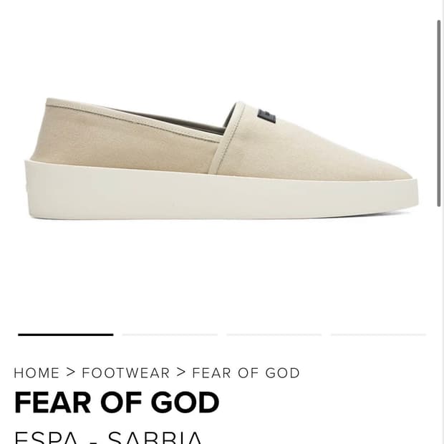444x444 pixels.
Task: Click the bold FEAR OF GOD brand heading
Action: [x=117, y=402]
